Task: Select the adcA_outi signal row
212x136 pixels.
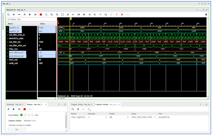Action: point(22,60)
